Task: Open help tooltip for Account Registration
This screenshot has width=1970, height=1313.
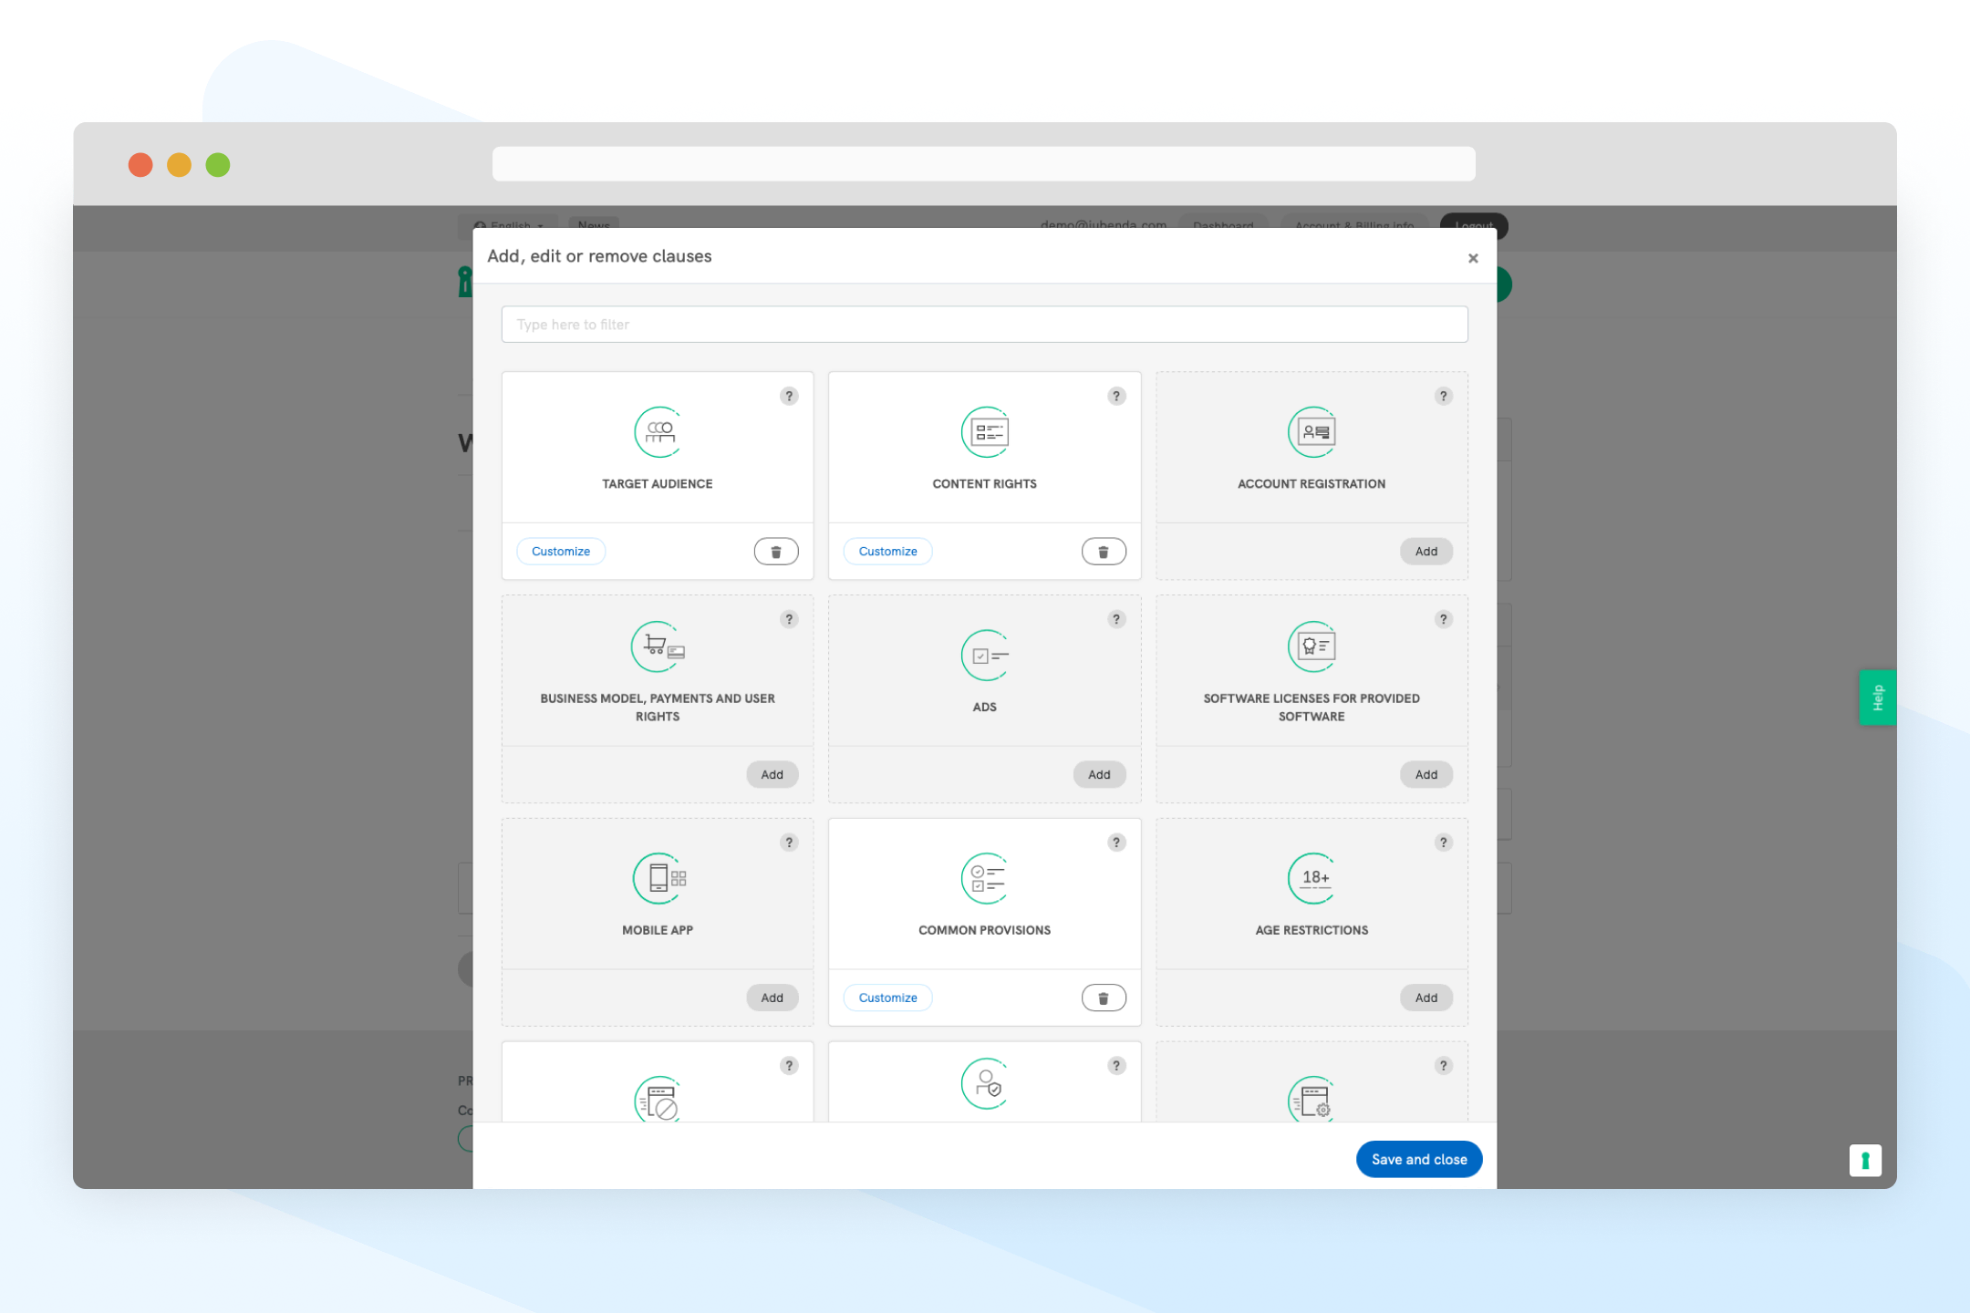Action: pos(1443,396)
